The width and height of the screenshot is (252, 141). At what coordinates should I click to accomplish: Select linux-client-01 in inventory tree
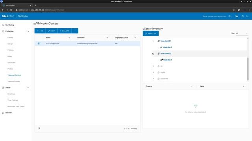click(x=166, y=41)
